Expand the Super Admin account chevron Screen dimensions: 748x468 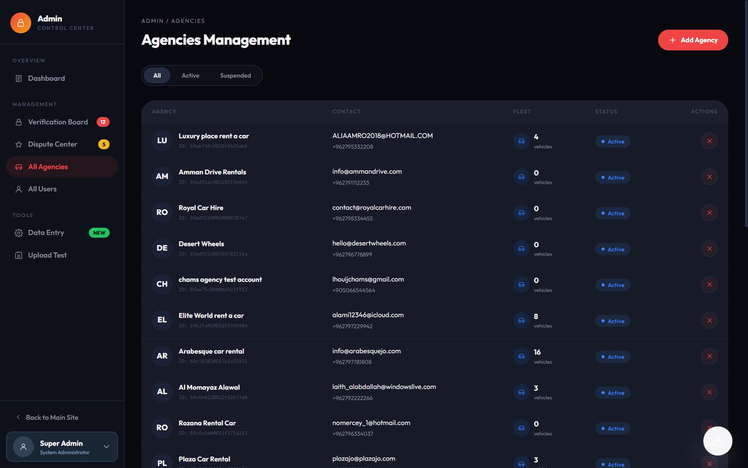[106, 447]
